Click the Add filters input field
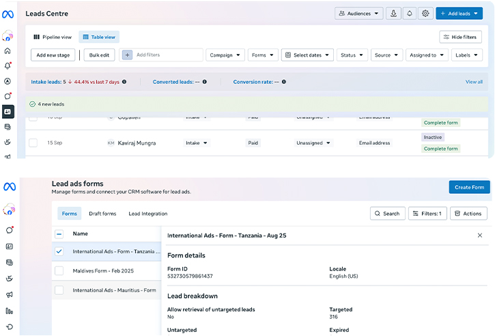Image resolution: width=495 pixels, height=336 pixels. click(167, 55)
